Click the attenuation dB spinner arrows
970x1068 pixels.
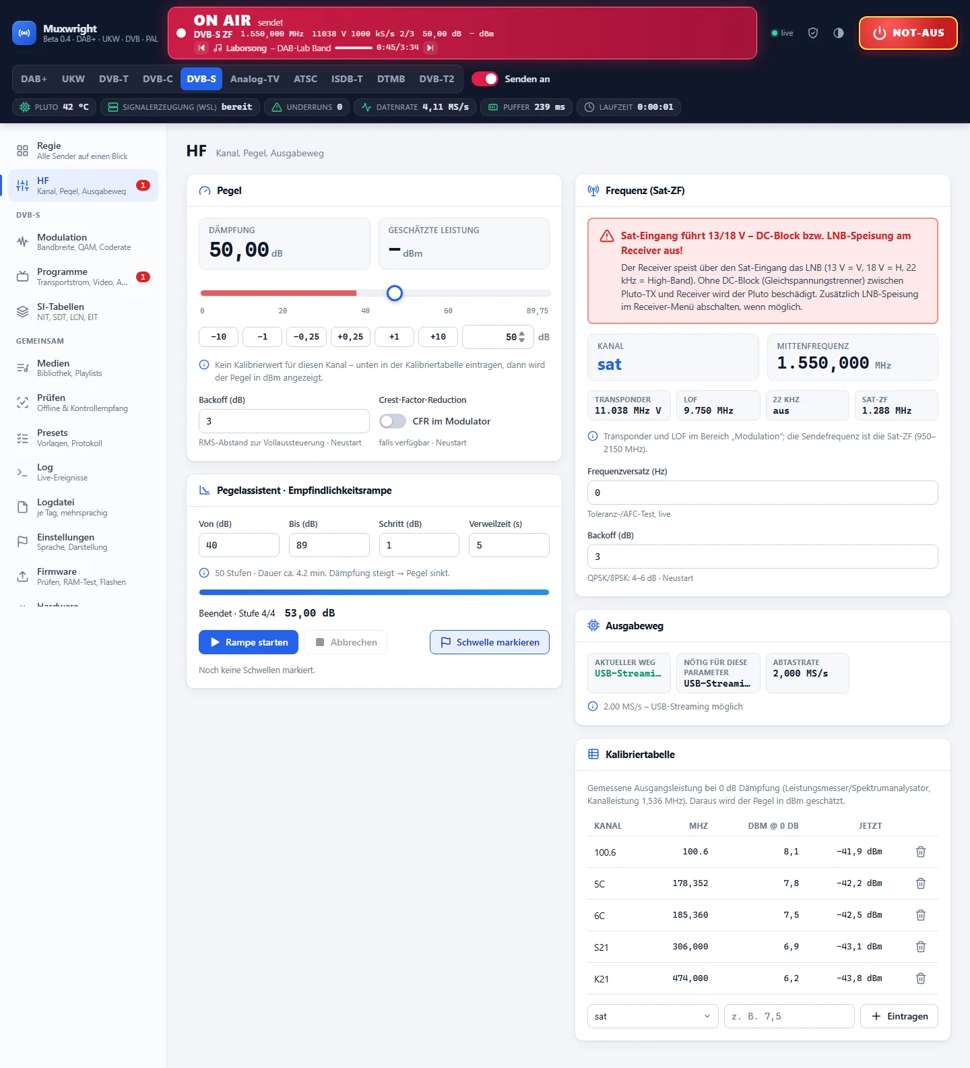pos(521,337)
